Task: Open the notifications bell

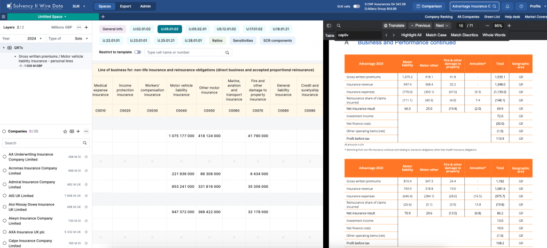Action: 507,6
